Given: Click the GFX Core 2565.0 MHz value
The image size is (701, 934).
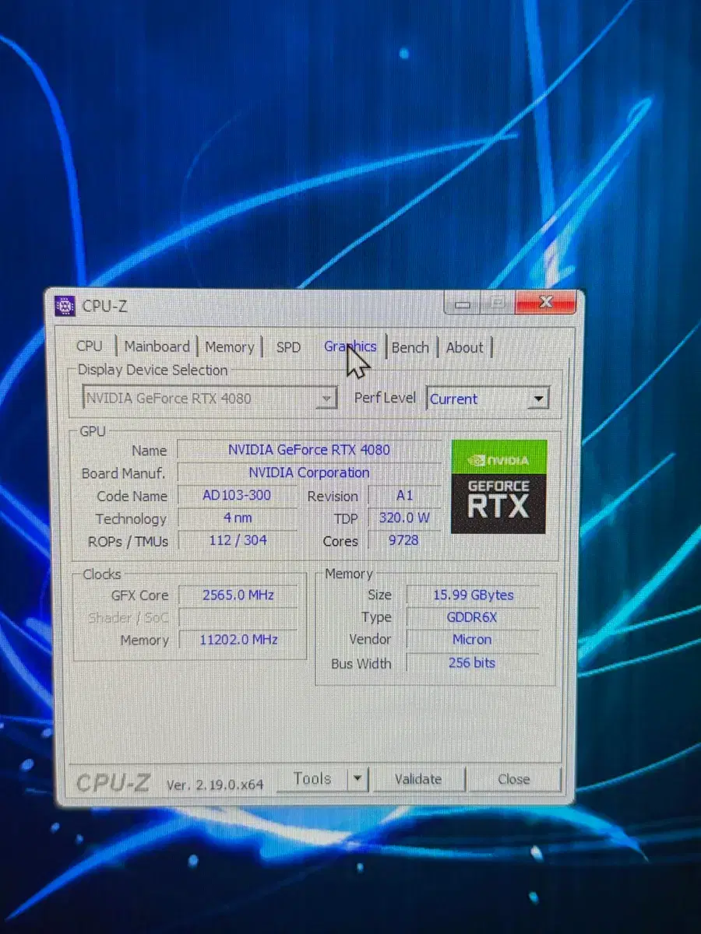Looking at the screenshot, I should coord(238,595).
